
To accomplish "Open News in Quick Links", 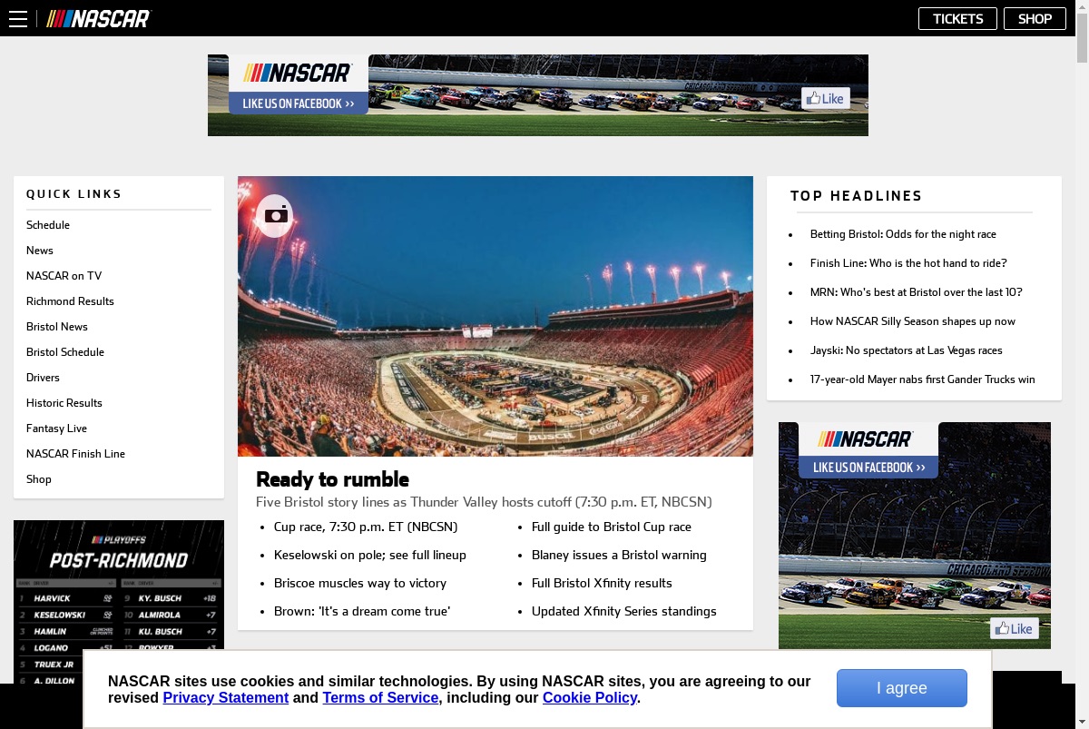I will click(x=40, y=251).
